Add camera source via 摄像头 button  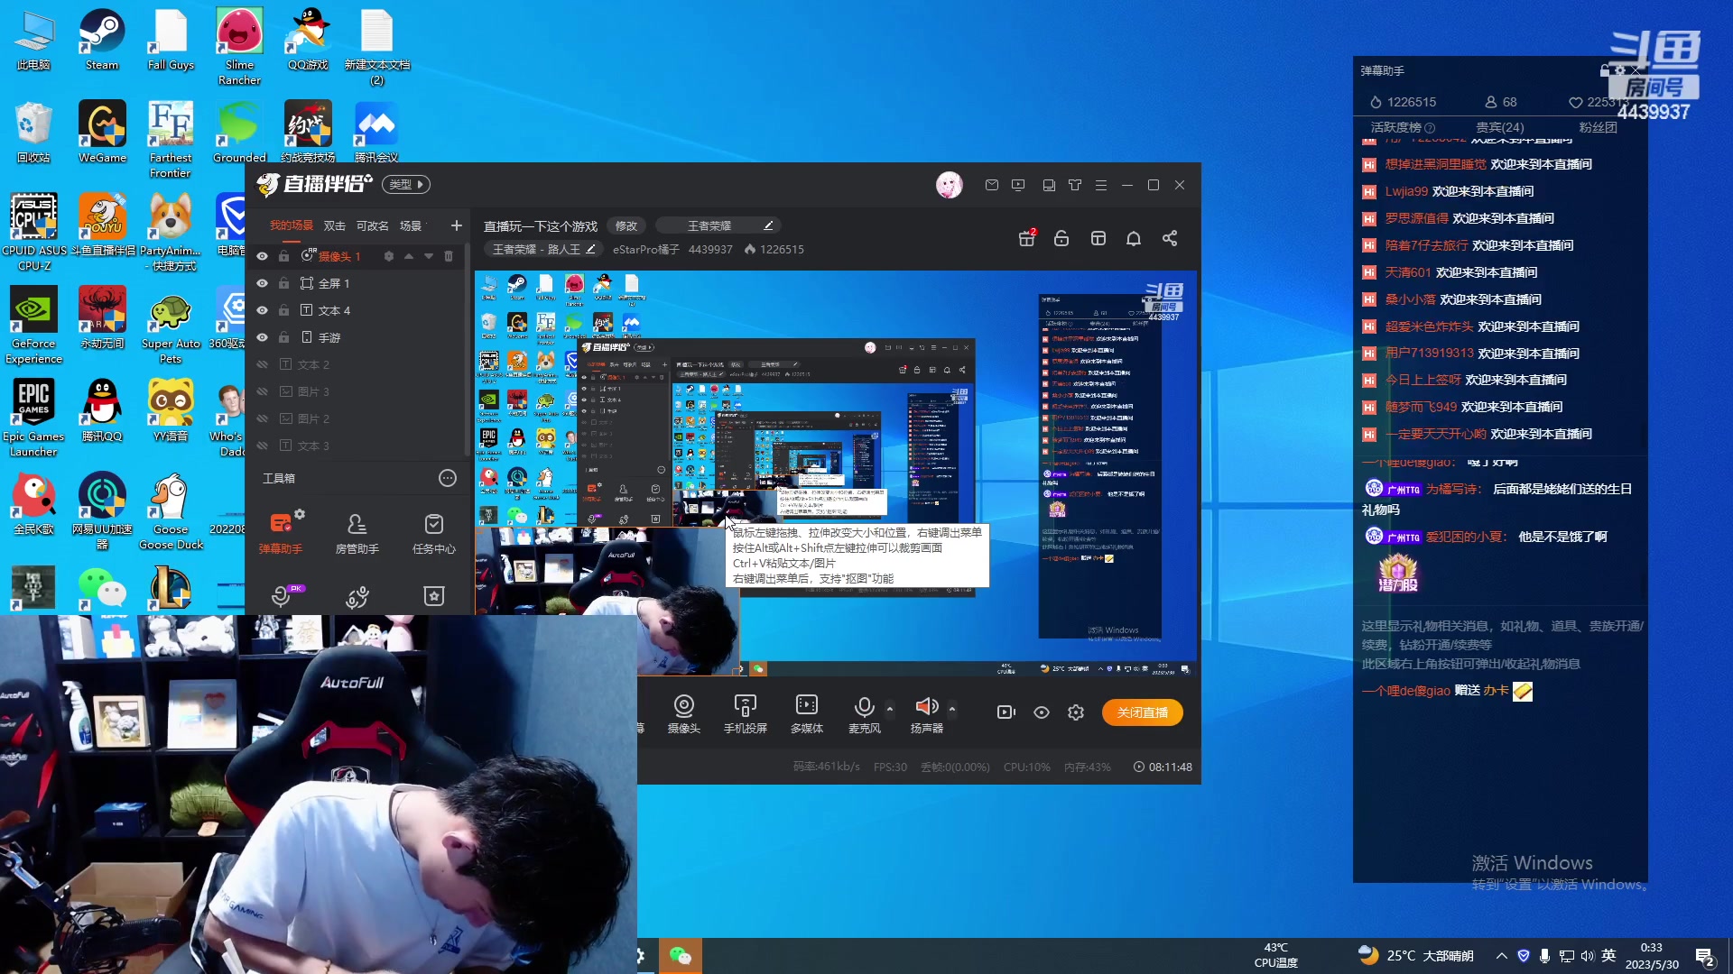tap(683, 712)
